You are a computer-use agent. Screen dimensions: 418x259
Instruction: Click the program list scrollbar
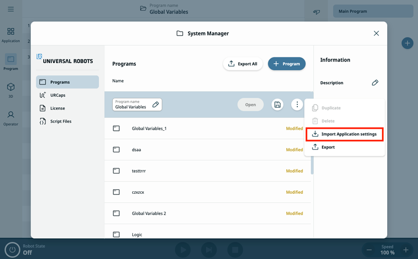point(312,133)
